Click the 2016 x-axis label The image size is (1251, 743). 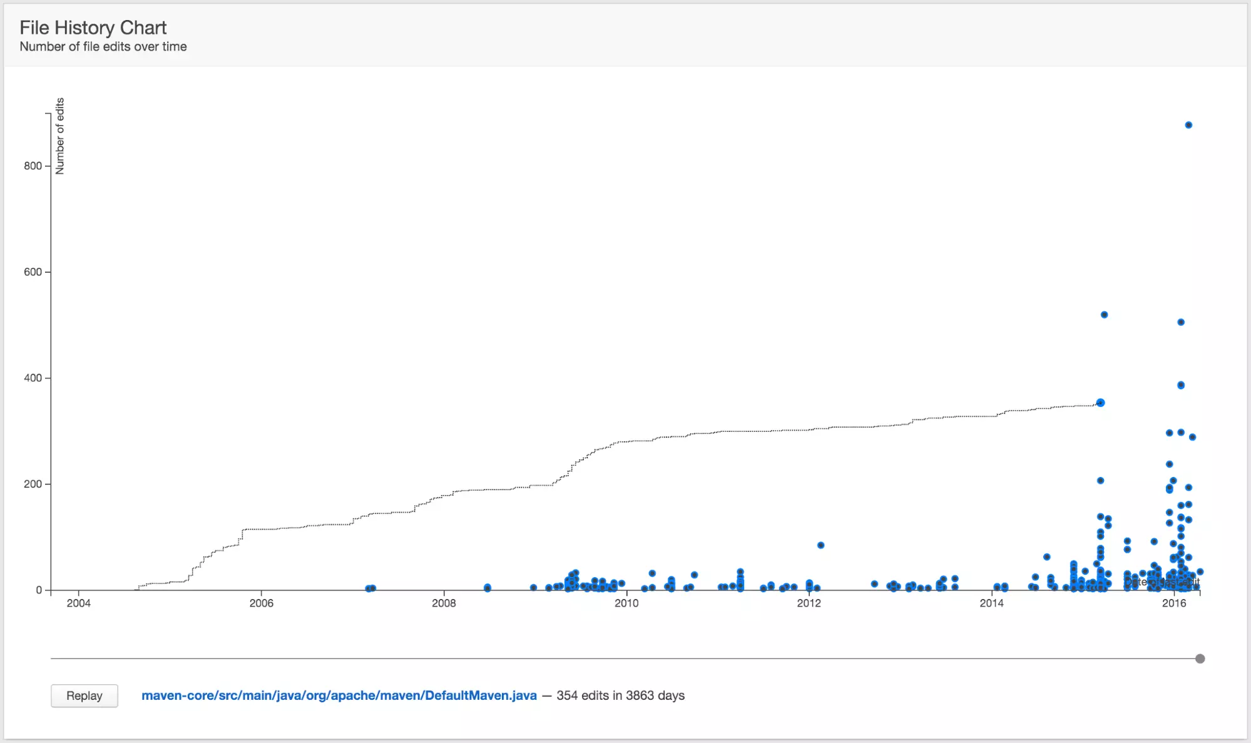pos(1174,603)
